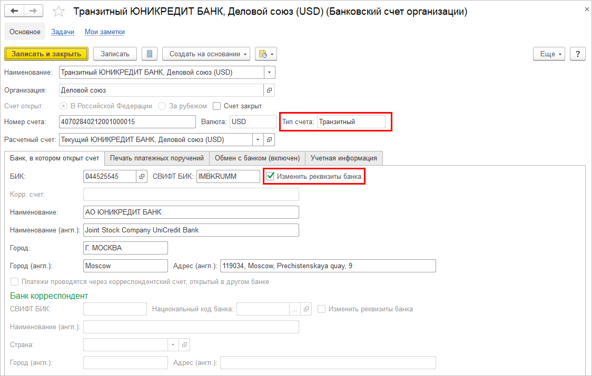Click the document list icon button
This screenshot has width=592, height=376.
pos(150,54)
